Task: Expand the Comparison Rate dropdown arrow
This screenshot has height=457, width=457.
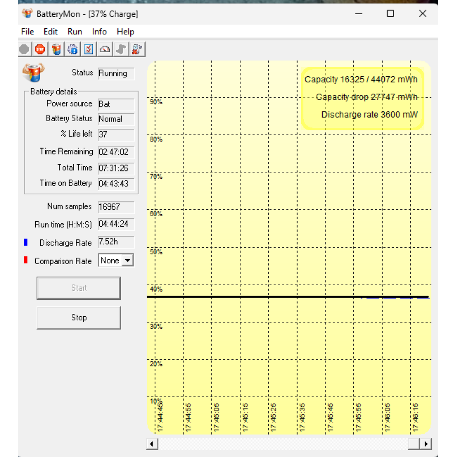Action: click(x=128, y=260)
